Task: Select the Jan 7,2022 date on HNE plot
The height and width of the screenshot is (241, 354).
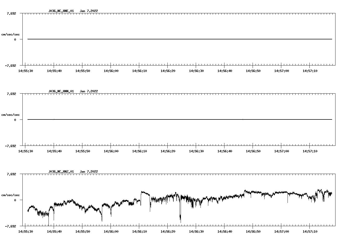Action: [89, 11]
